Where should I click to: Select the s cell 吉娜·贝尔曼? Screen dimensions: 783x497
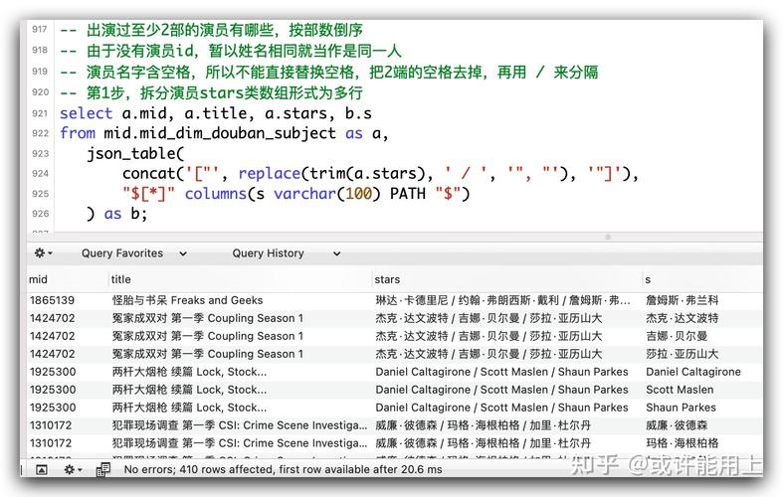click(677, 336)
